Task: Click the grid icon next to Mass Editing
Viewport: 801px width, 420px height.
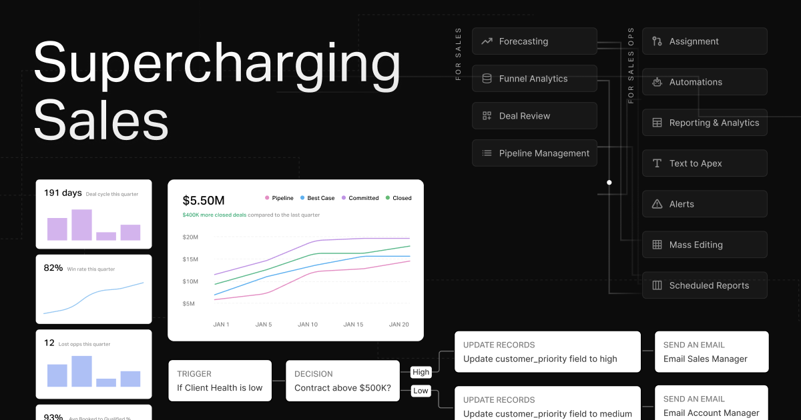Action: [x=655, y=244]
